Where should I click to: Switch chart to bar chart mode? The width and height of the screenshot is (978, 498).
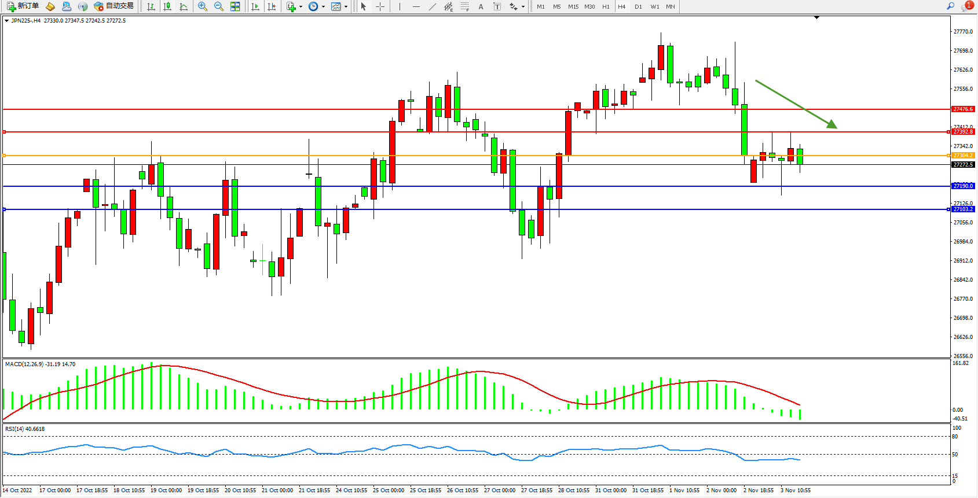tap(151, 6)
